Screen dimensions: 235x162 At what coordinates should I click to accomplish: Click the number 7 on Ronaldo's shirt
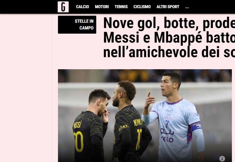(x=167, y=124)
